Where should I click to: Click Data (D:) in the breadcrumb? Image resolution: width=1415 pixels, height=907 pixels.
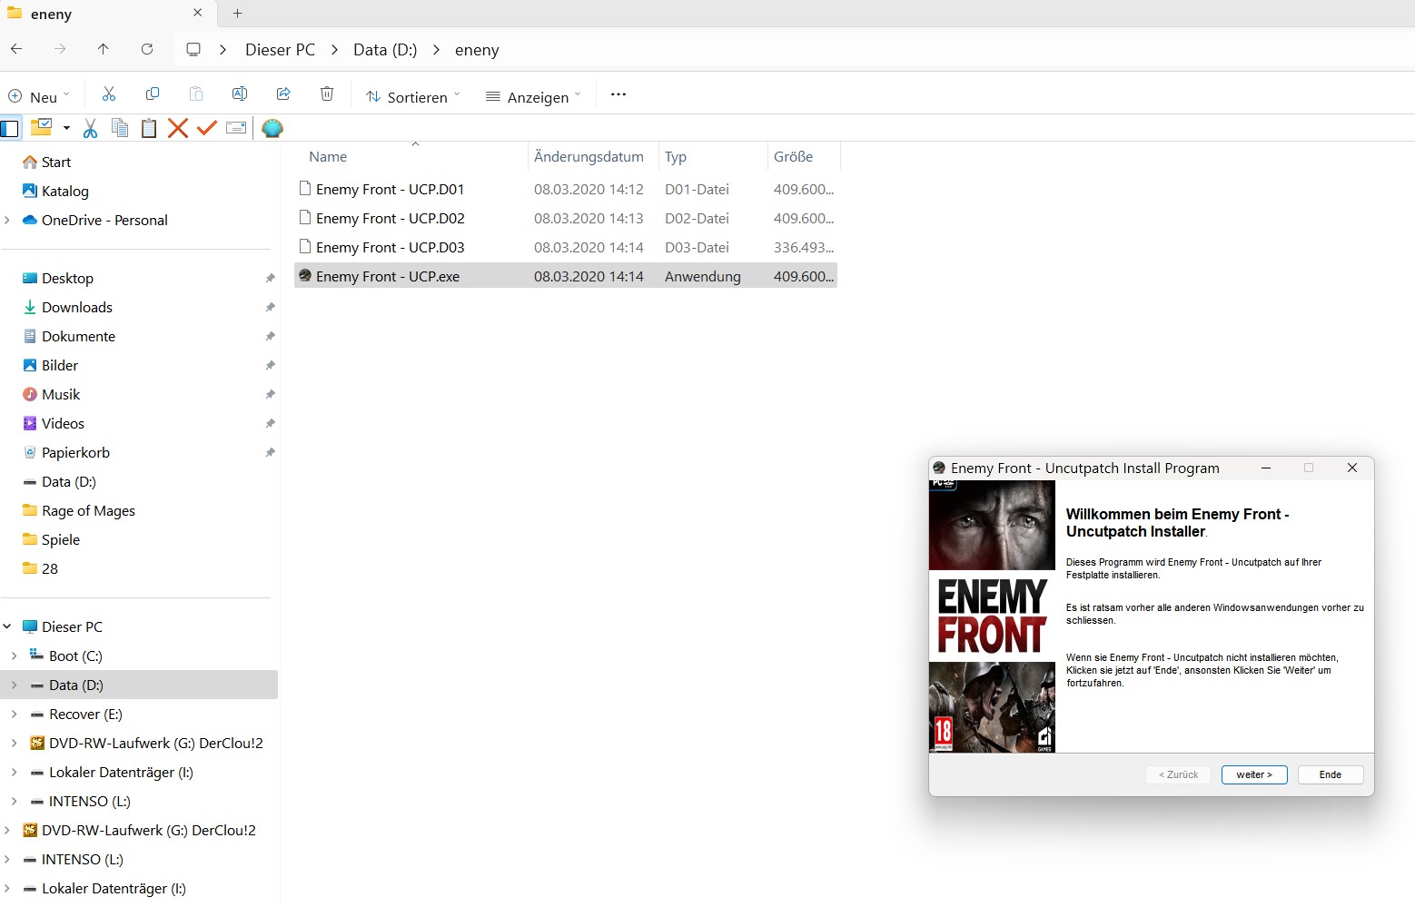[x=385, y=50]
